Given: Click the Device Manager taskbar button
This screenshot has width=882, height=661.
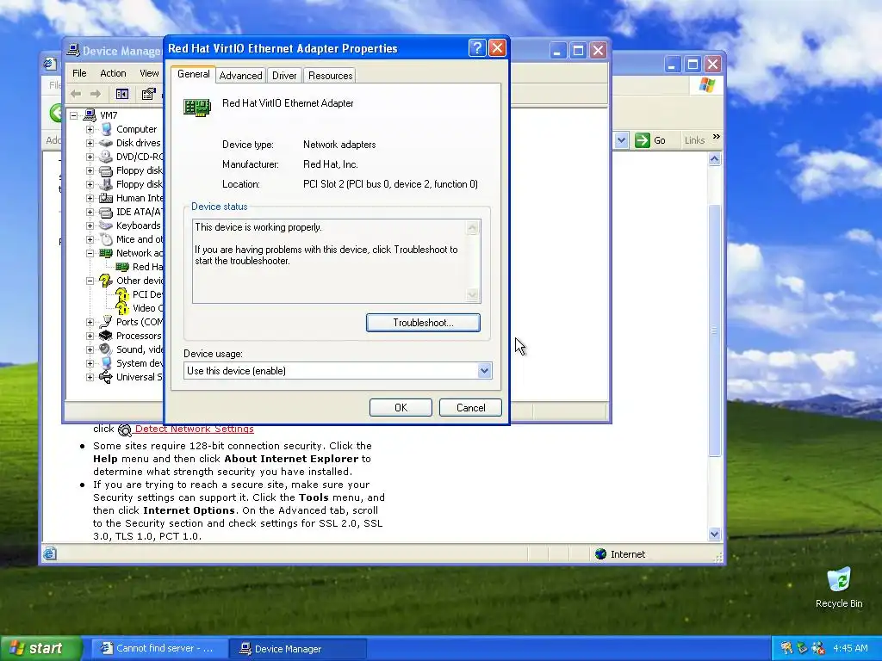Looking at the screenshot, I should click(297, 649).
